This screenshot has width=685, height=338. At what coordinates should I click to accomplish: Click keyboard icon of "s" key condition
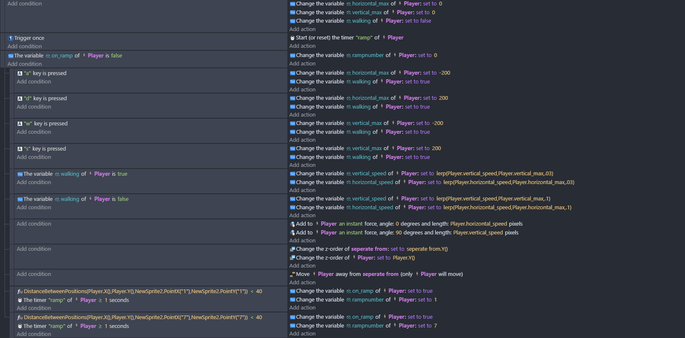[20, 149]
